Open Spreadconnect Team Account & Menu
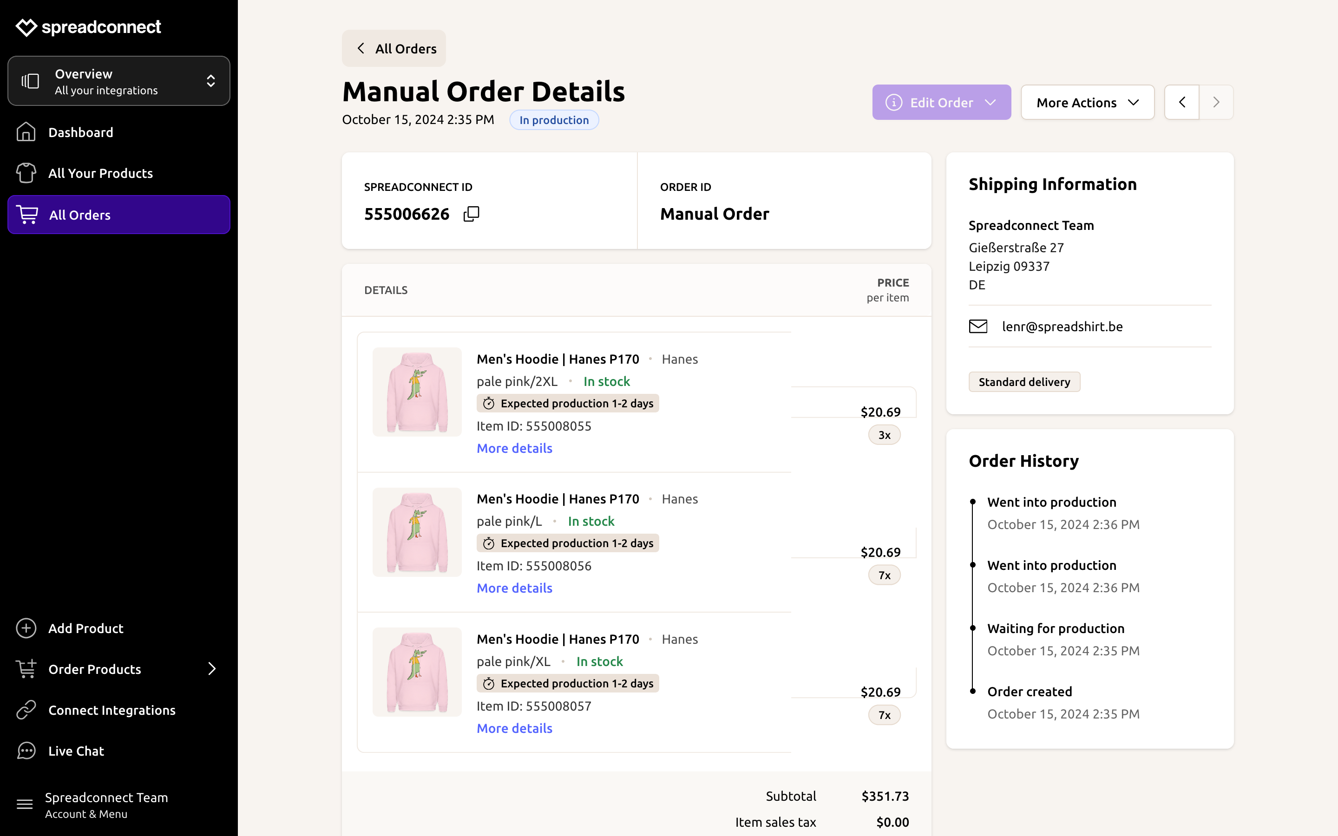The image size is (1338, 836). [119, 805]
